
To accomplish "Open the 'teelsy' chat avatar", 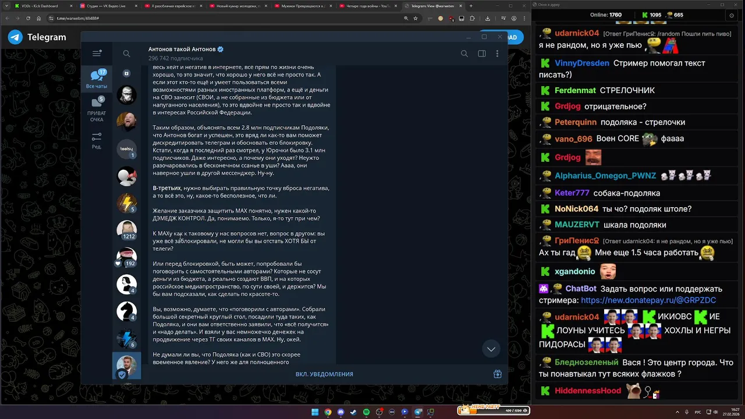I will 126,149.
